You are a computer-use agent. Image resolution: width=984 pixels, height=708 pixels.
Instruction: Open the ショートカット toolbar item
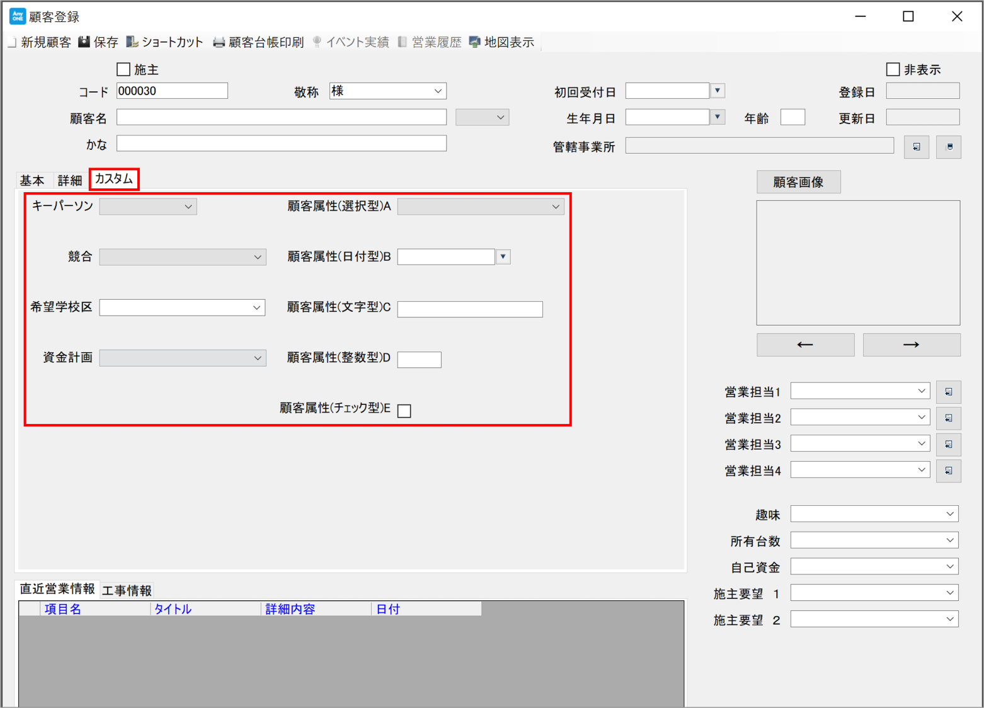[164, 42]
